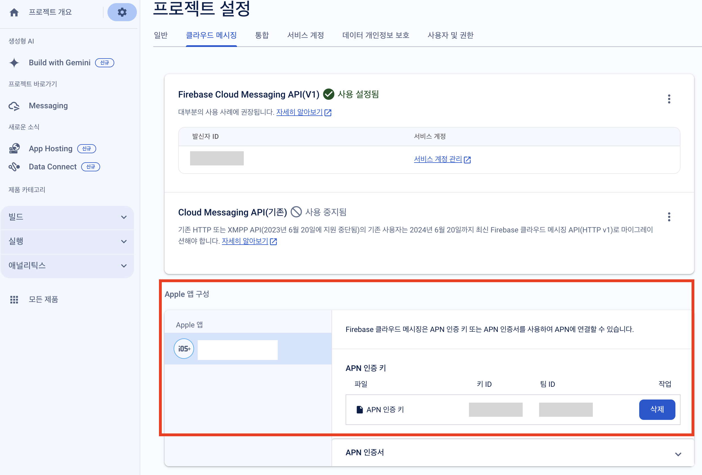Click the Data Connect icon
The width and height of the screenshot is (702, 475).
point(14,167)
